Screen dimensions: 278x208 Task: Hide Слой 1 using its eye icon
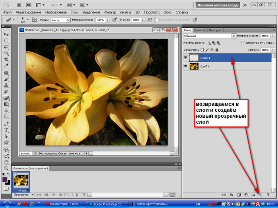point(186,57)
